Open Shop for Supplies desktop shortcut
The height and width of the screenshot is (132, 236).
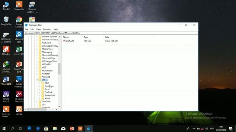click(x=32, y=7)
